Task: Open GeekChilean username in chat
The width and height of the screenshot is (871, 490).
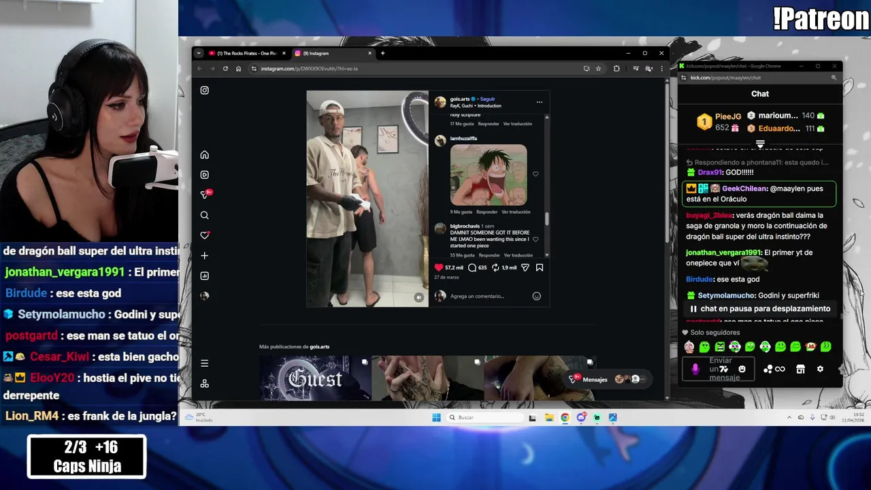Action: point(744,189)
